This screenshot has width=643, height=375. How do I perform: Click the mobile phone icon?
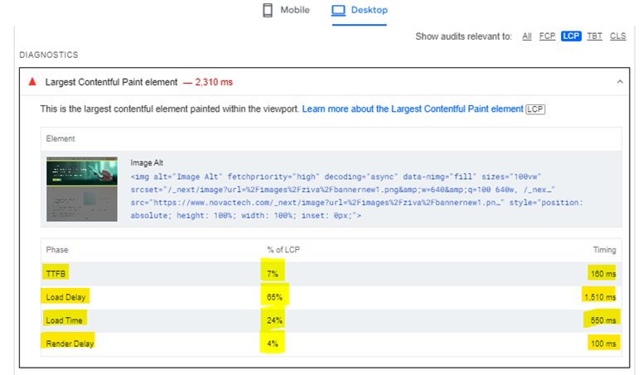click(268, 11)
